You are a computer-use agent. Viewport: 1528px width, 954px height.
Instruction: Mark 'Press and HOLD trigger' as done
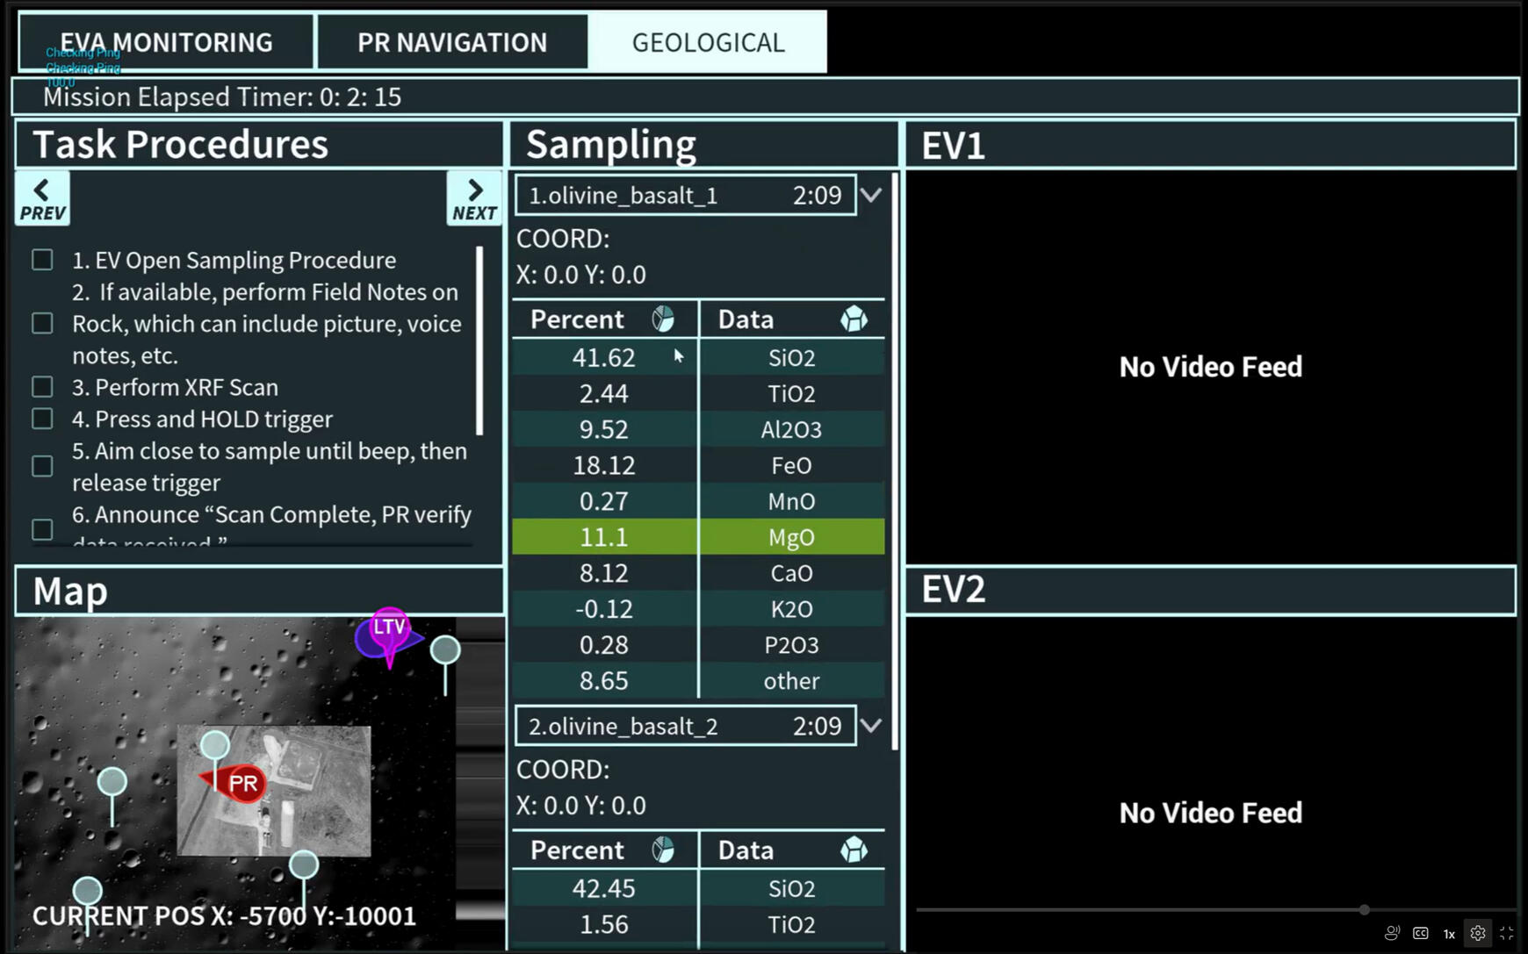tap(42, 419)
